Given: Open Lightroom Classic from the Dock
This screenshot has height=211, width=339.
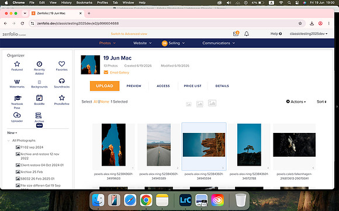Looking at the screenshot, I should (x=185, y=200).
